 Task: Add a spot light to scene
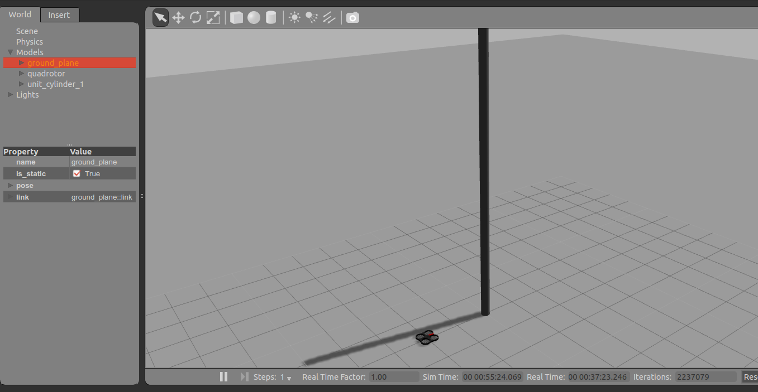click(312, 18)
